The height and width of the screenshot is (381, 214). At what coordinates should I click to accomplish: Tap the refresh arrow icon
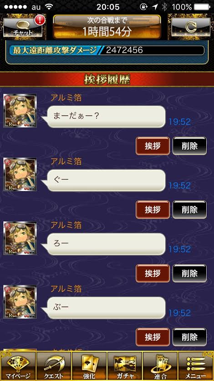point(190,27)
